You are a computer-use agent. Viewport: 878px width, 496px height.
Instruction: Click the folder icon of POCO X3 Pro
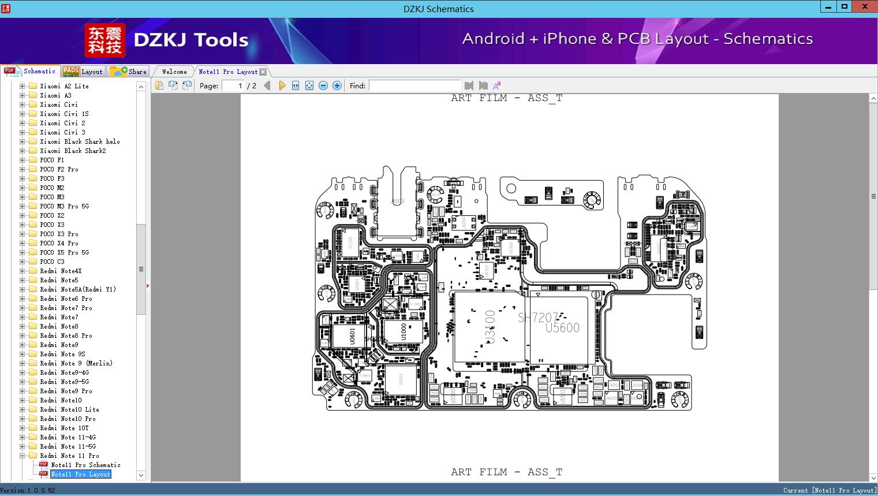pos(33,234)
